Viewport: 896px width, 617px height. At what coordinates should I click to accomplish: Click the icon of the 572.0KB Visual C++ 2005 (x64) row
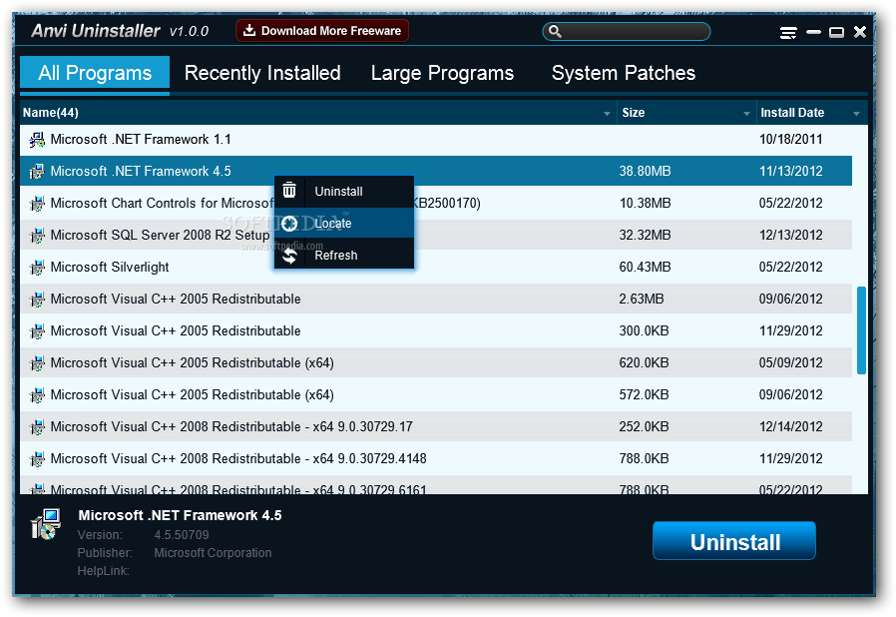point(37,395)
